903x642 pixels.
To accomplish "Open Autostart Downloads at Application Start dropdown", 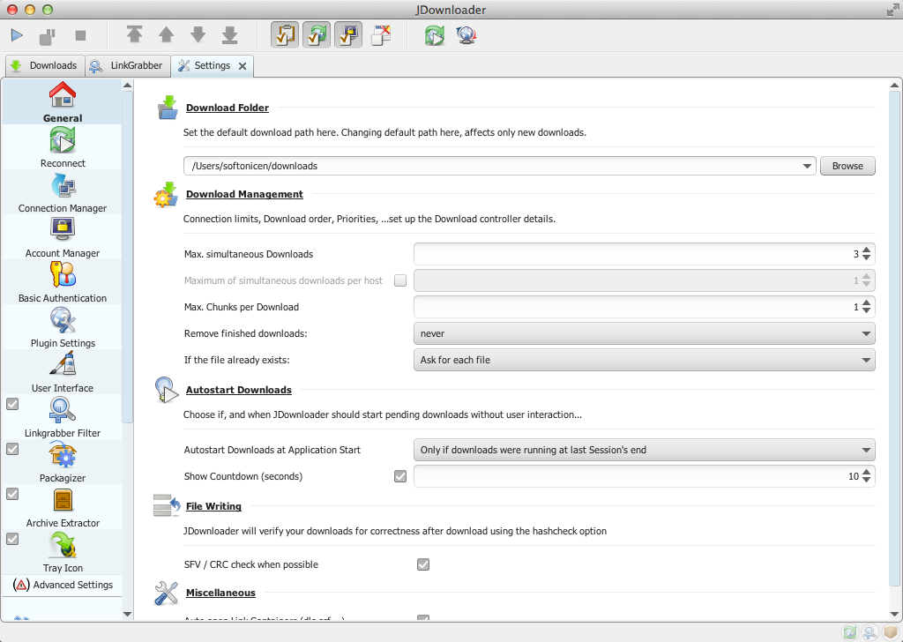I will click(645, 450).
